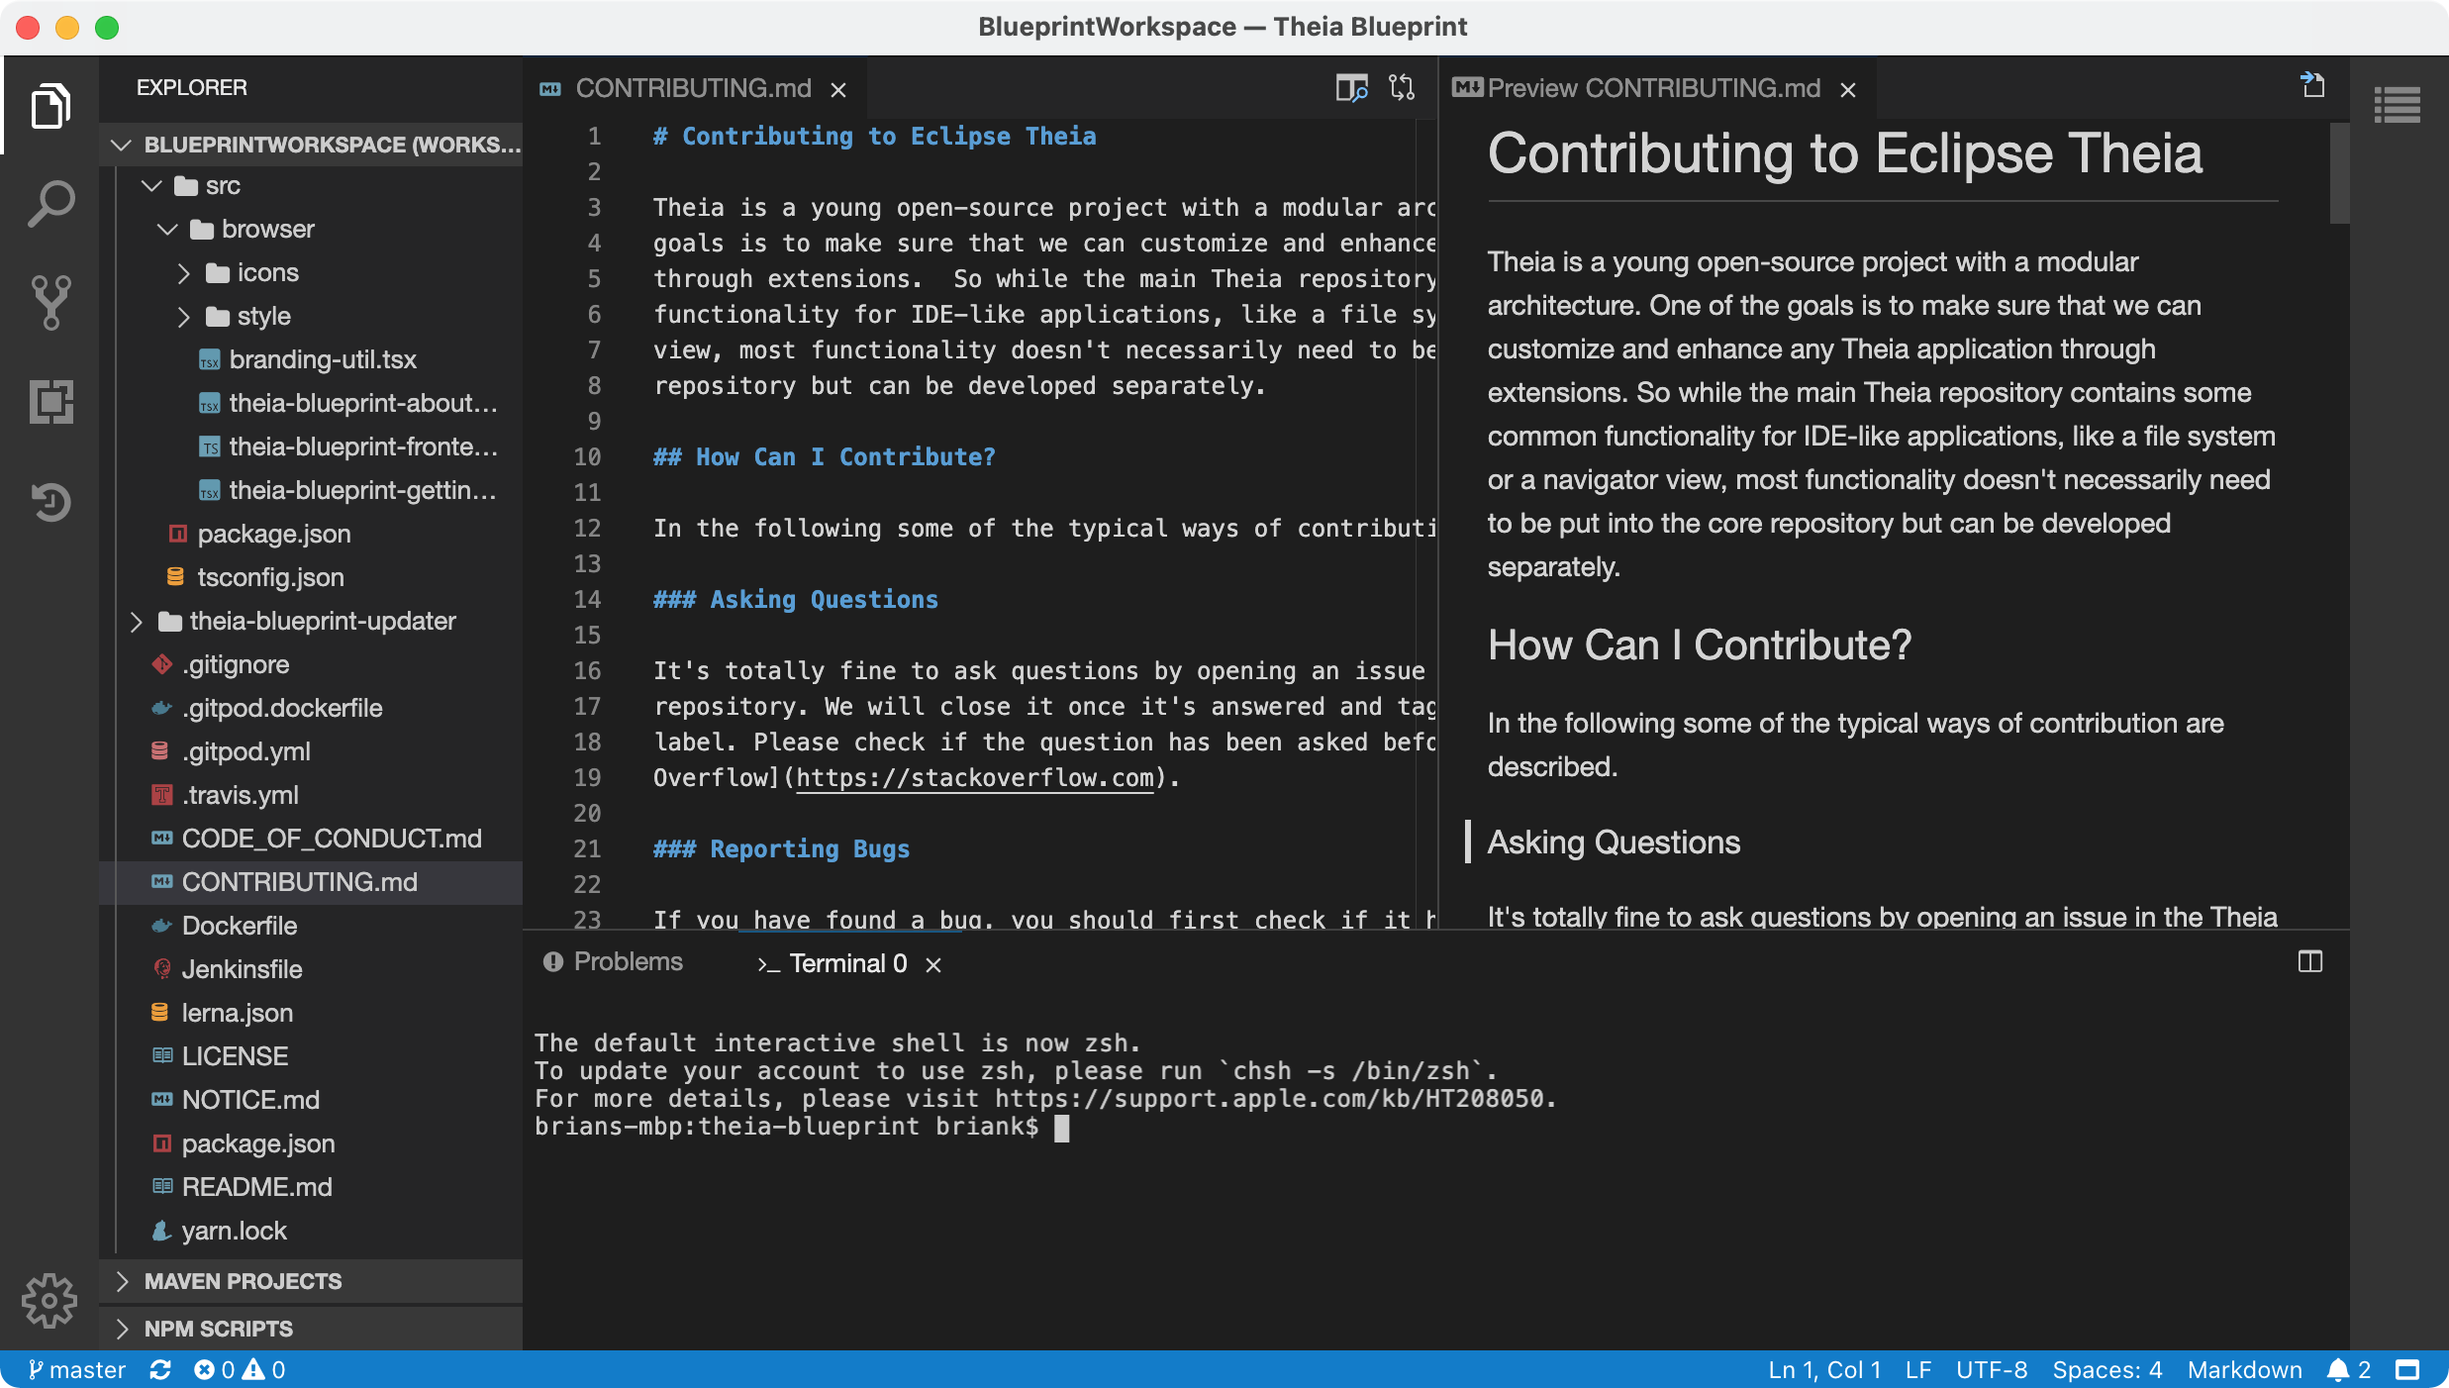Screen dimensions: 2449x1388
Task: Open the Extensions view icon
Action: click(x=50, y=402)
